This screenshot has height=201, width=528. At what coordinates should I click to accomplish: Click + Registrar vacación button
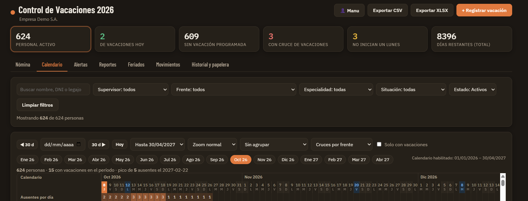pyautogui.click(x=484, y=10)
